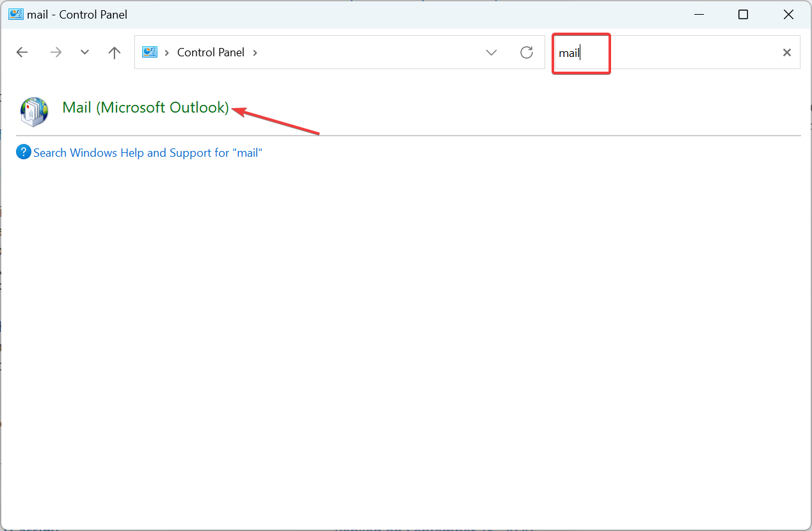Screen dimensions: 812x531
Task: Expand the chevron after the Control Panel breadcrumb
Action: click(255, 52)
